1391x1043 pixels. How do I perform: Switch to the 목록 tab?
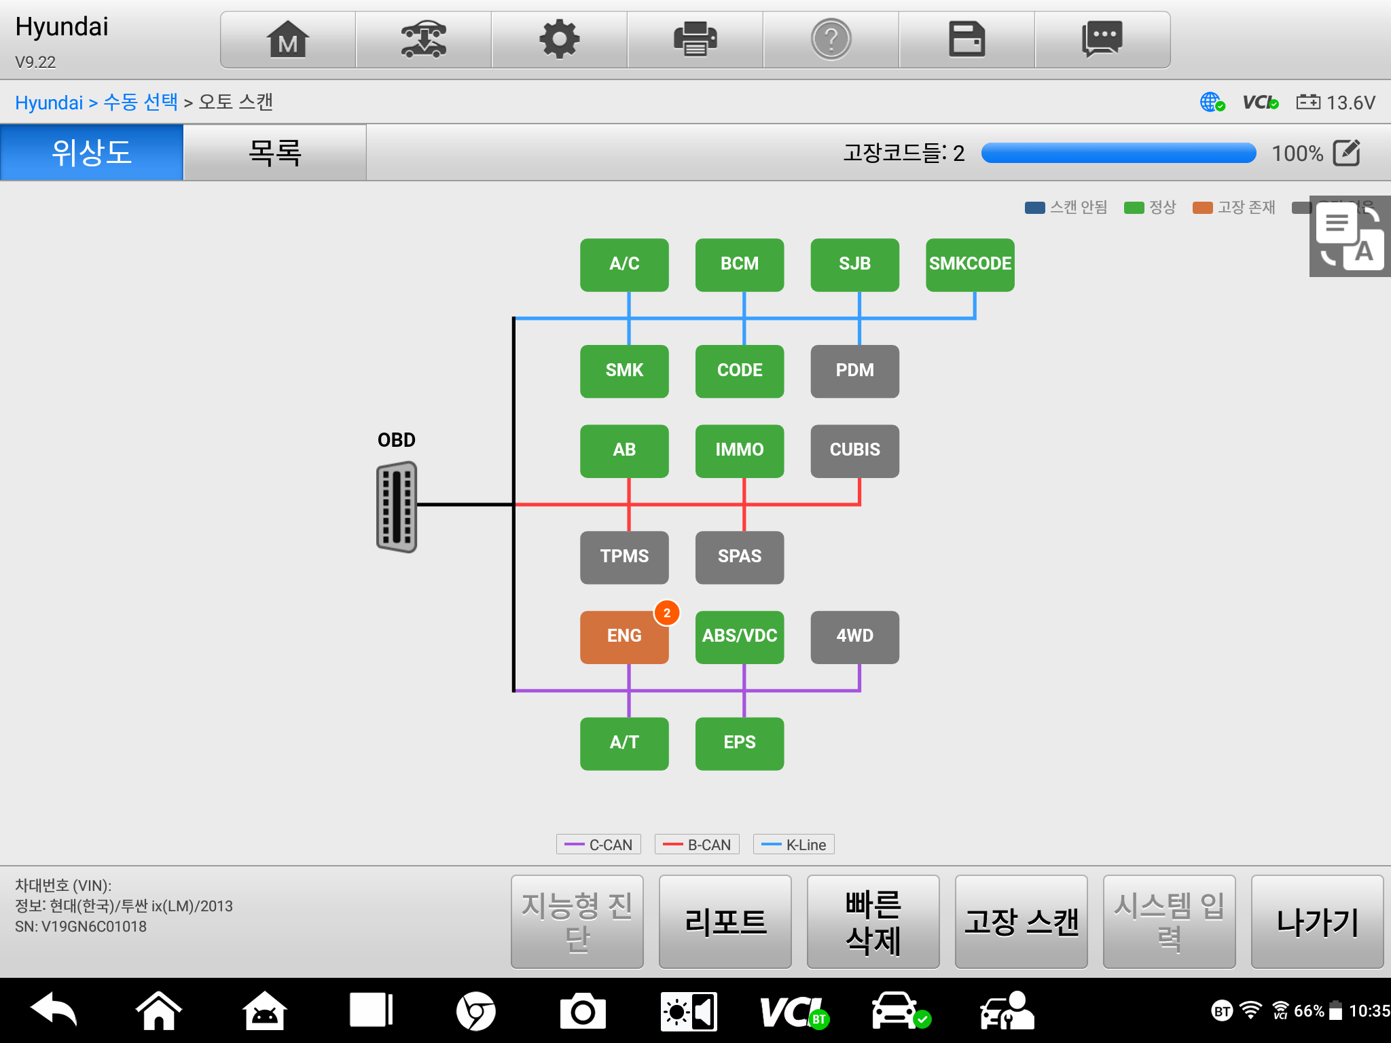point(275,152)
